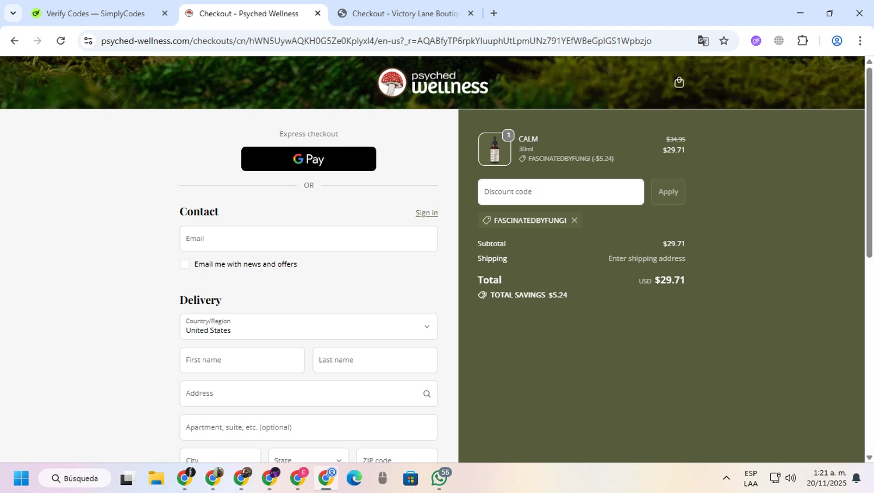Go back to the previous page
This screenshot has height=493, width=874.
[x=15, y=41]
